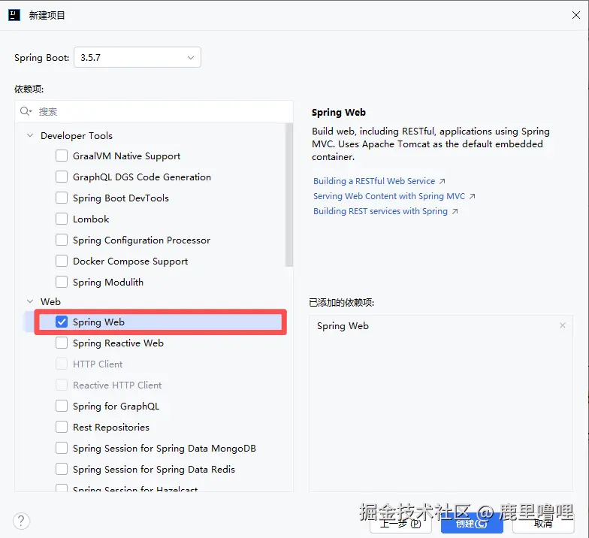Collapse the Web group
Image resolution: width=589 pixels, height=538 pixels.
pos(30,301)
